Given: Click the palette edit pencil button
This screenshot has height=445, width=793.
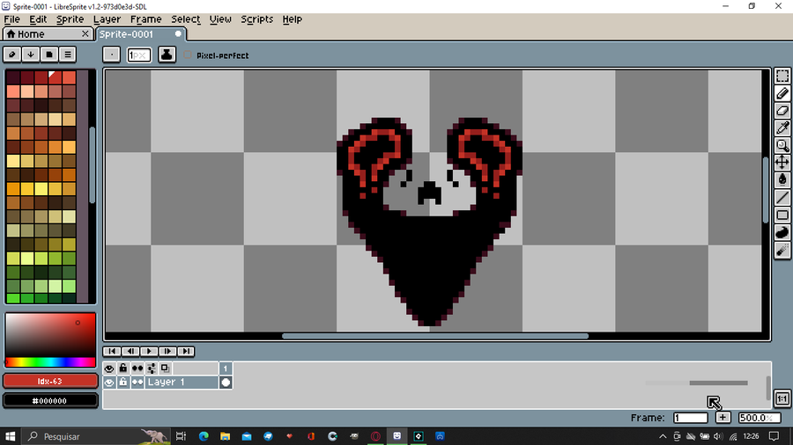Looking at the screenshot, I should [12, 55].
